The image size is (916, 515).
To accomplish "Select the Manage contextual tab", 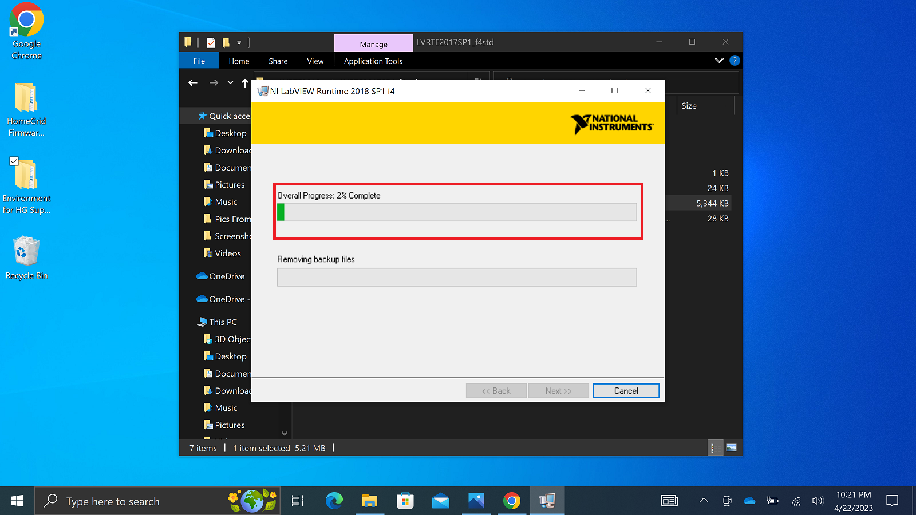I will 373,44.
